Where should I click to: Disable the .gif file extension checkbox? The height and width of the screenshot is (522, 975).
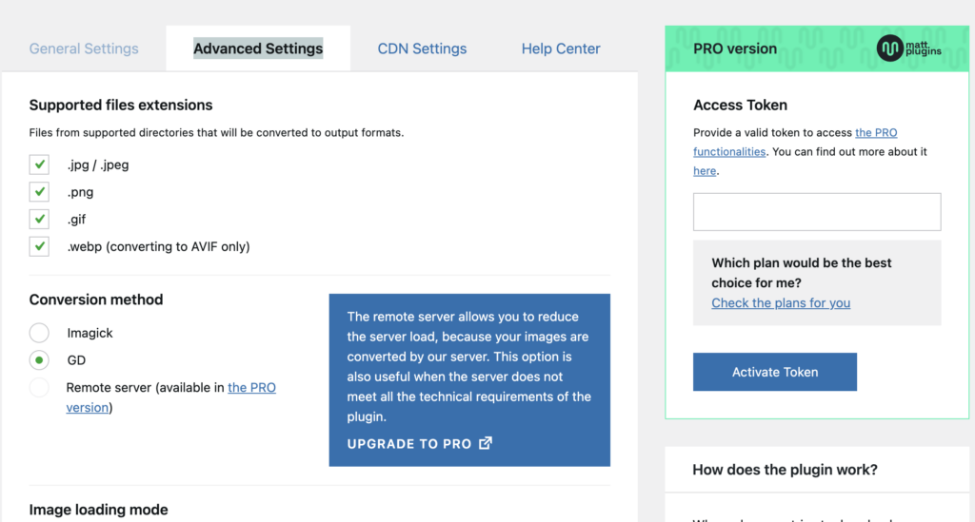click(39, 219)
